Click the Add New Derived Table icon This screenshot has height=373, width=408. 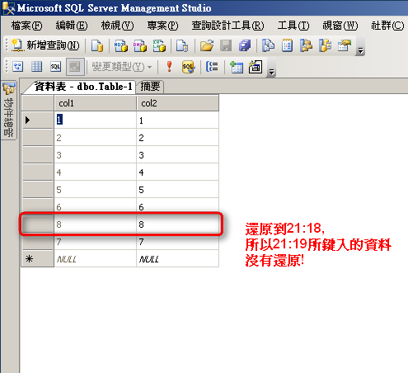256,67
